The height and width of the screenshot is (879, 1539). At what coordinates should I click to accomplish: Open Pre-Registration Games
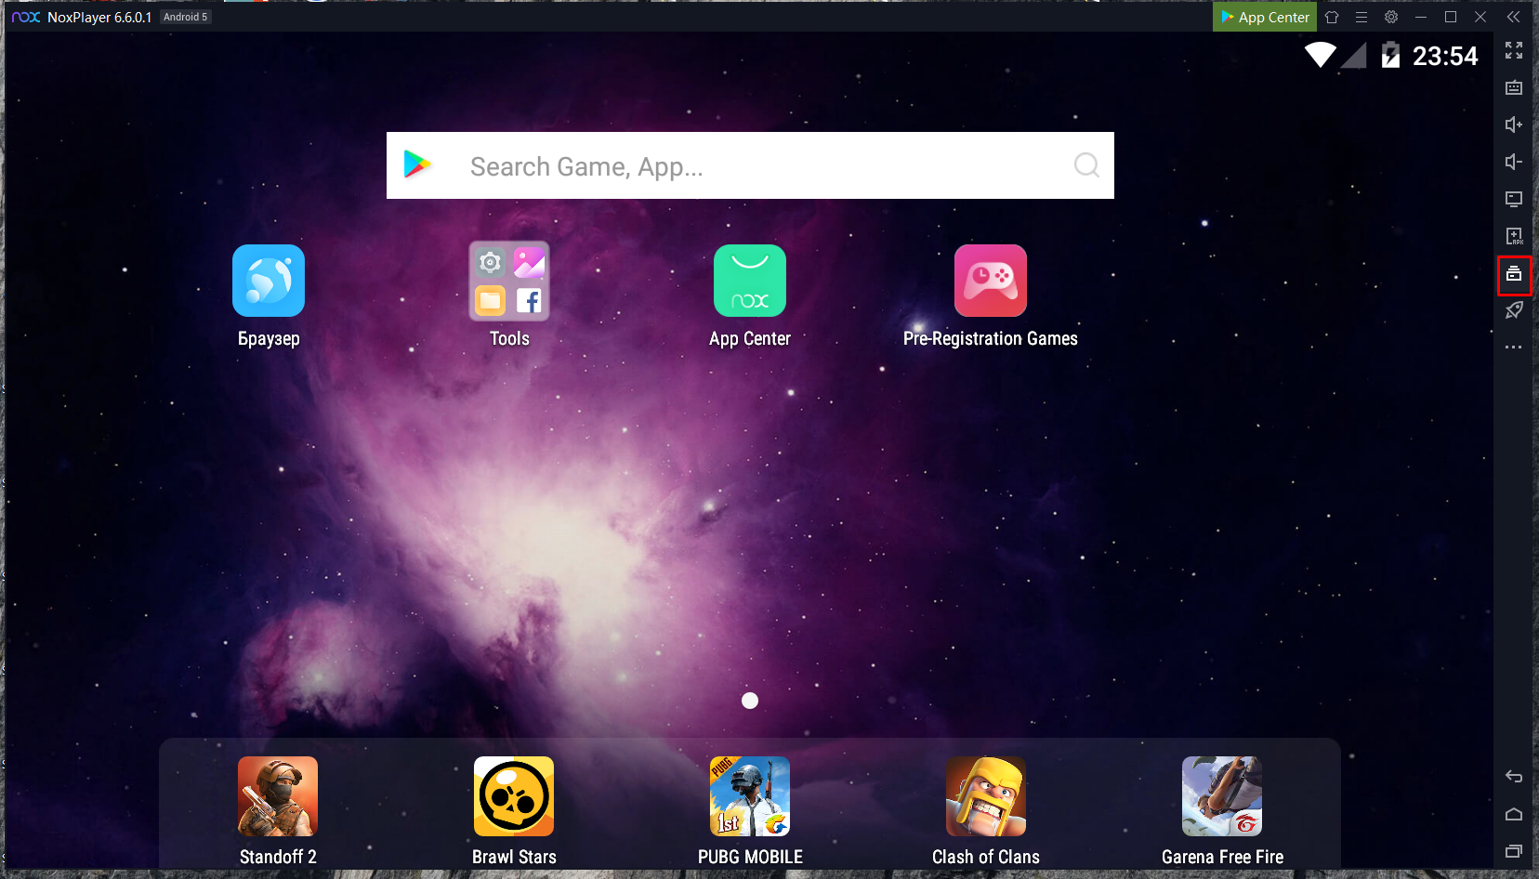point(991,281)
